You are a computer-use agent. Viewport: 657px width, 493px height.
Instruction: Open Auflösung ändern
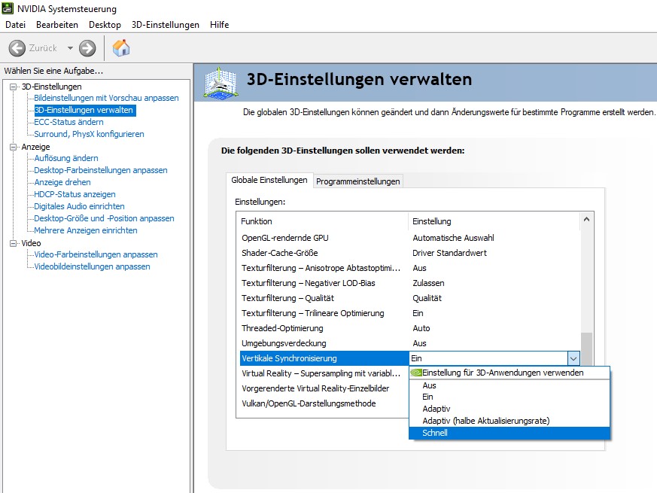pos(66,158)
